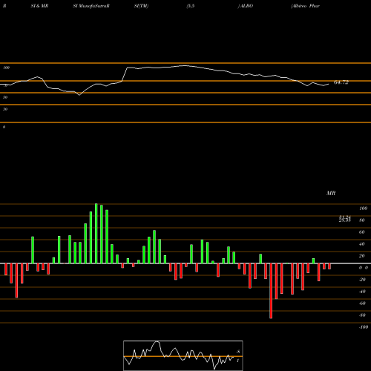Image resolution: width=371 pixels, height=371 pixels.
Task: Click the RSI value label 64.72
Action: (x=341, y=82)
